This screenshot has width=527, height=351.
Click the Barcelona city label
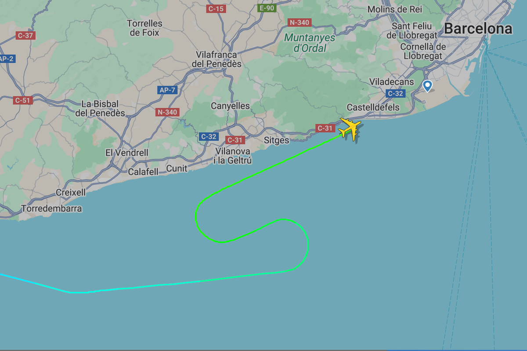[x=478, y=29]
